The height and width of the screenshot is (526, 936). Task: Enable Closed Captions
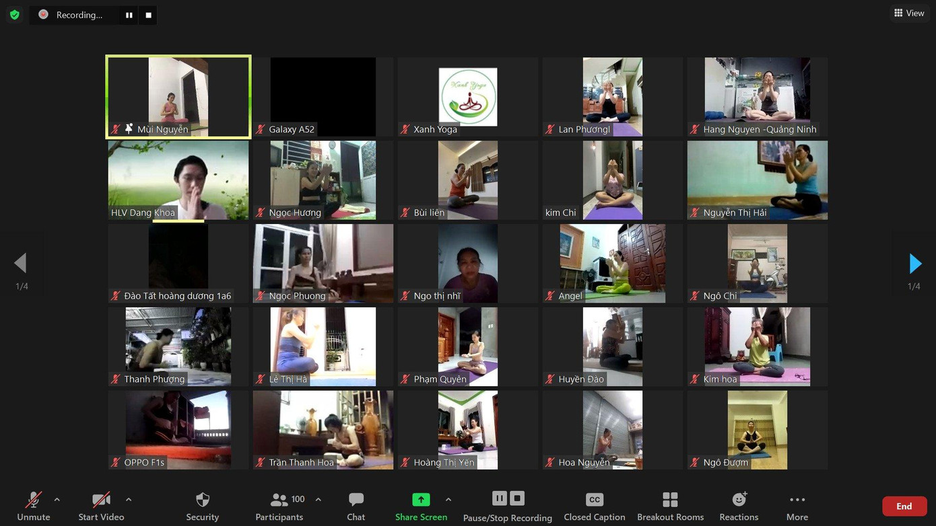click(594, 504)
